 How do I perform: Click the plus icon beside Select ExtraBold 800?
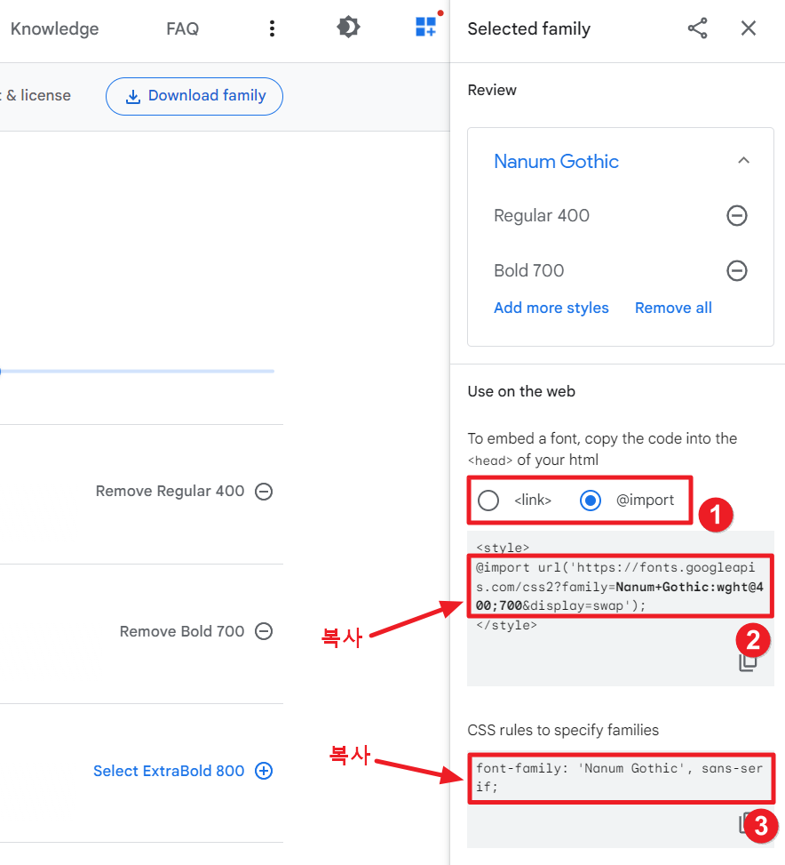tap(264, 771)
